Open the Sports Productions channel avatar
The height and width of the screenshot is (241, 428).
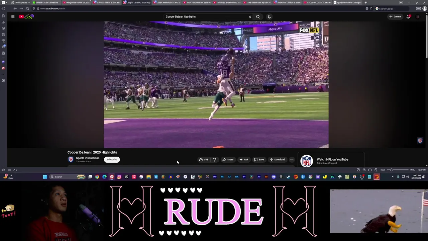tap(71, 160)
